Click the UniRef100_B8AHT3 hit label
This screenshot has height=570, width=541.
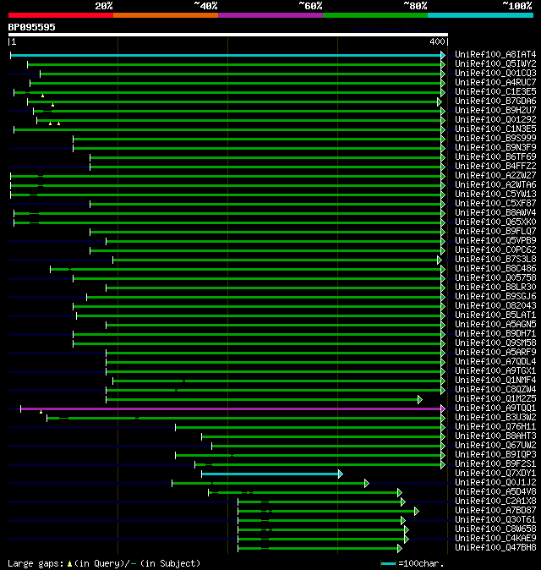[x=495, y=436]
